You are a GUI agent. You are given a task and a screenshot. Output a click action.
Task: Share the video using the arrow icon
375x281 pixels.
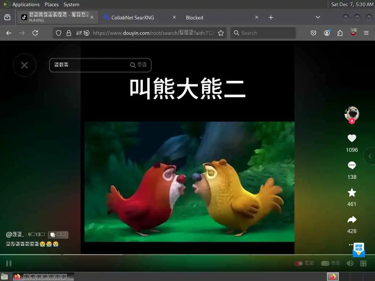[x=352, y=220]
